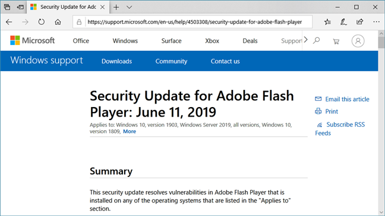Viewport: 385px width, 216px height.
Task: Click the RSS feed icon
Action: click(320, 125)
